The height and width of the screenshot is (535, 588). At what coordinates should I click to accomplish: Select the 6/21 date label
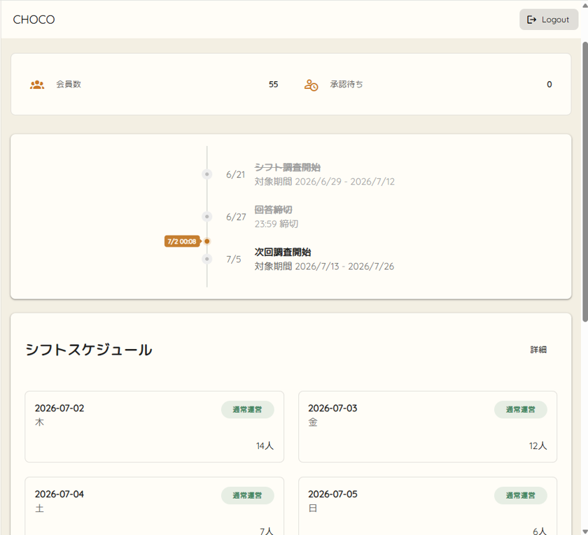(x=235, y=175)
